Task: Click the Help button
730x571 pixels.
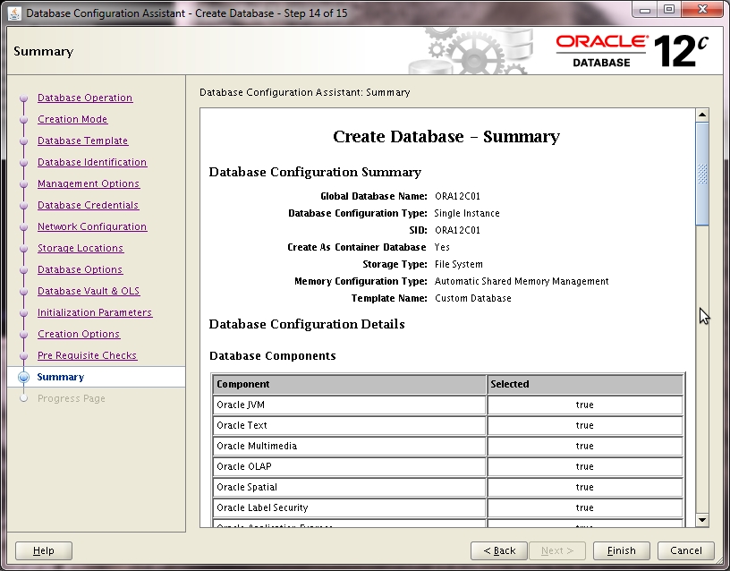Action: (x=44, y=550)
